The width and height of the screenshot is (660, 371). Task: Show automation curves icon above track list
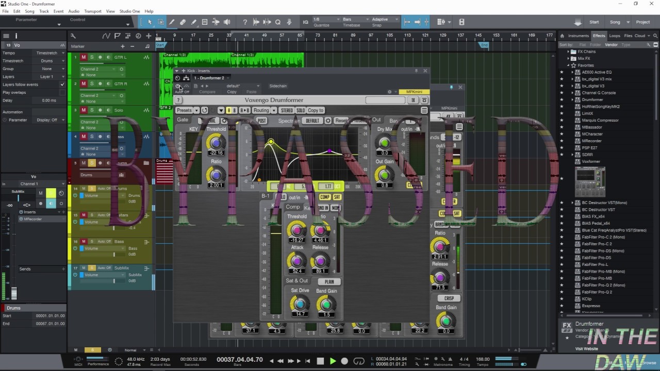pyautogui.click(x=106, y=36)
